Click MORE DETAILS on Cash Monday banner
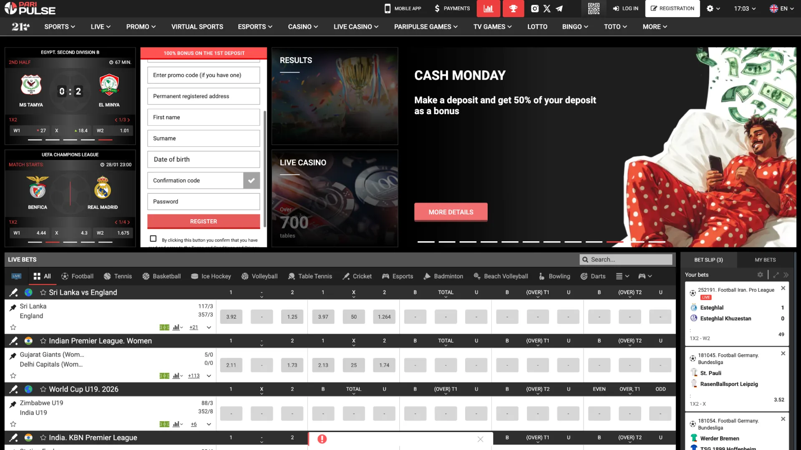801x450 pixels. pyautogui.click(x=451, y=212)
